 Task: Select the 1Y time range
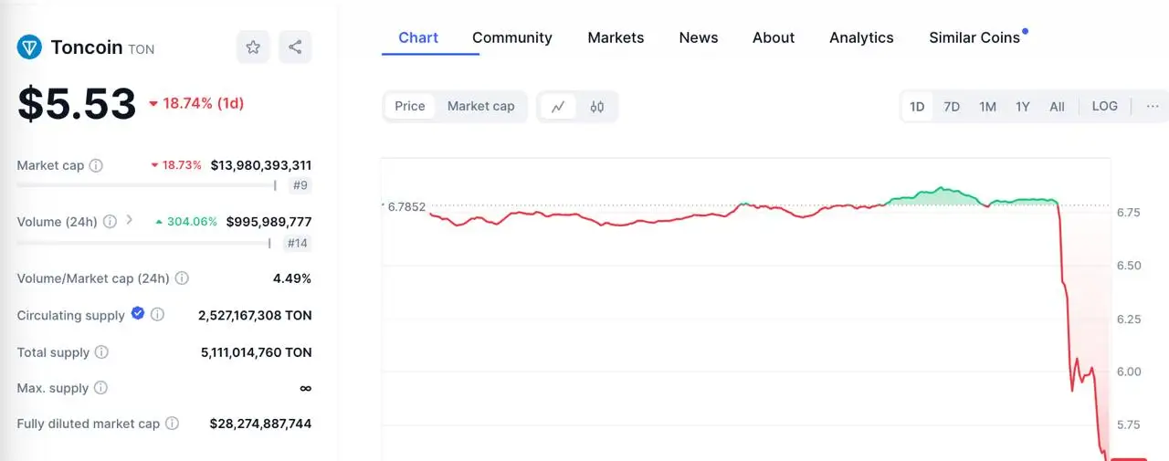click(1022, 107)
